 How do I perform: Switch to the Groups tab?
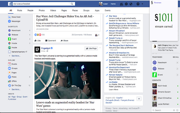point(86,10)
